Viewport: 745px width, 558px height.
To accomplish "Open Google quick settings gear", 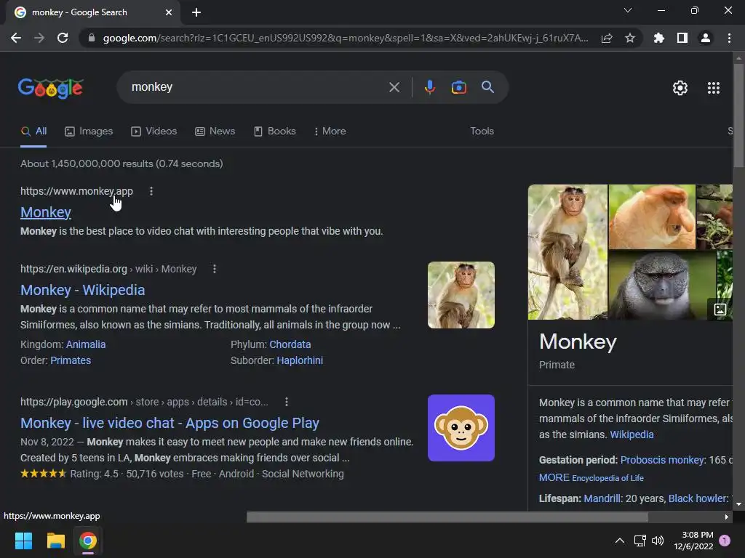I will 680,88.
